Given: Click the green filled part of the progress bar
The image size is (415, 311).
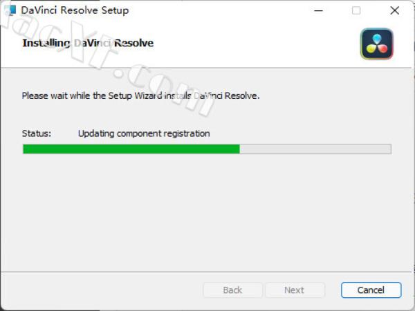Looking at the screenshot, I should (131, 149).
